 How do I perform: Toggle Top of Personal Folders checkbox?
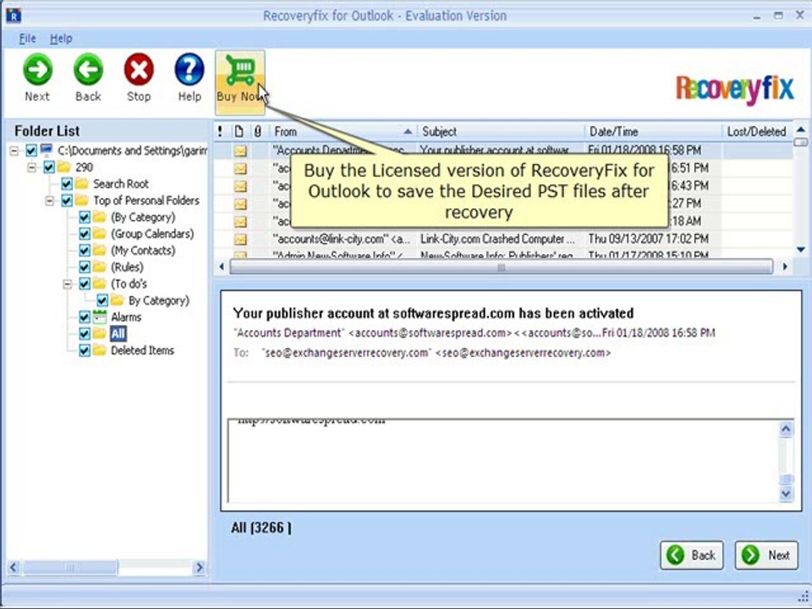(x=66, y=200)
